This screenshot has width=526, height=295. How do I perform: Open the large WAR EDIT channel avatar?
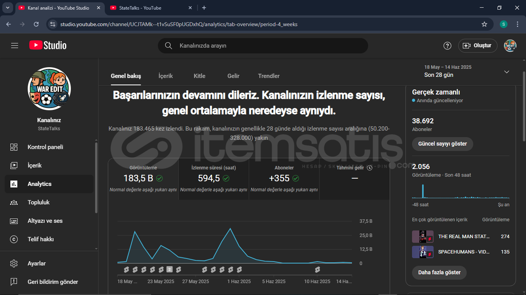(49, 89)
